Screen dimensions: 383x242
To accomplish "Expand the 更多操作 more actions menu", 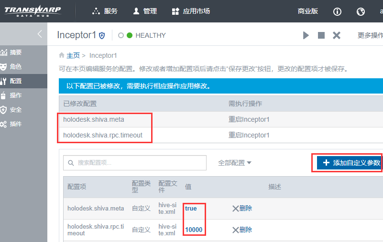I will click(x=370, y=35).
